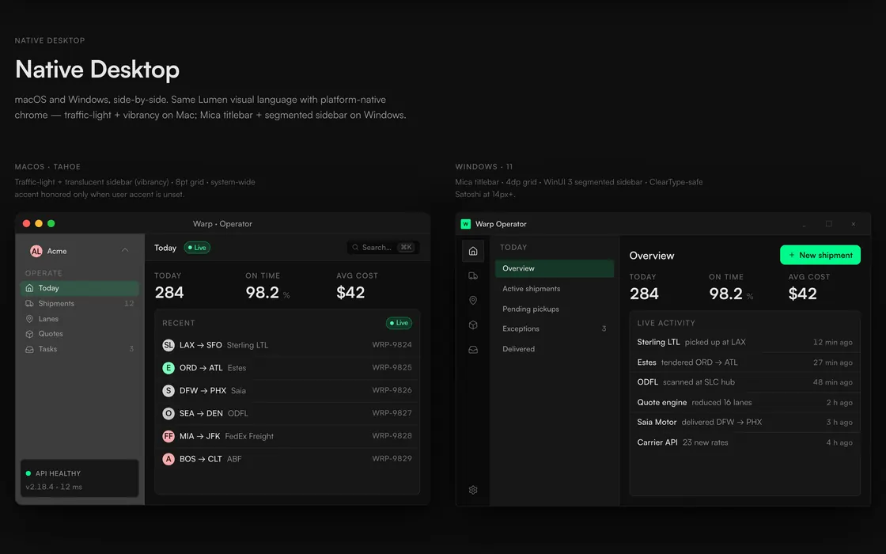
Task: Open the home icon in Windows rail
Action: tap(473, 251)
